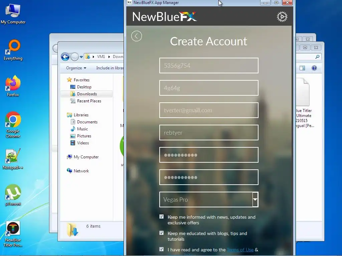Click the field containing rebtyer

click(209, 133)
